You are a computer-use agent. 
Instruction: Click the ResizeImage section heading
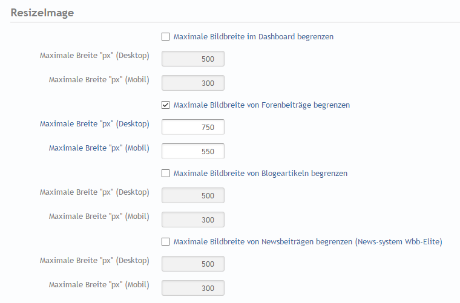pos(42,13)
